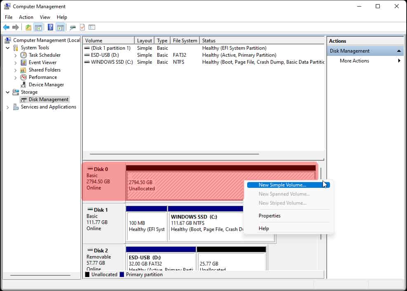Click the Event Viewer icon
Image resolution: width=407 pixels, height=291 pixels.
23,62
